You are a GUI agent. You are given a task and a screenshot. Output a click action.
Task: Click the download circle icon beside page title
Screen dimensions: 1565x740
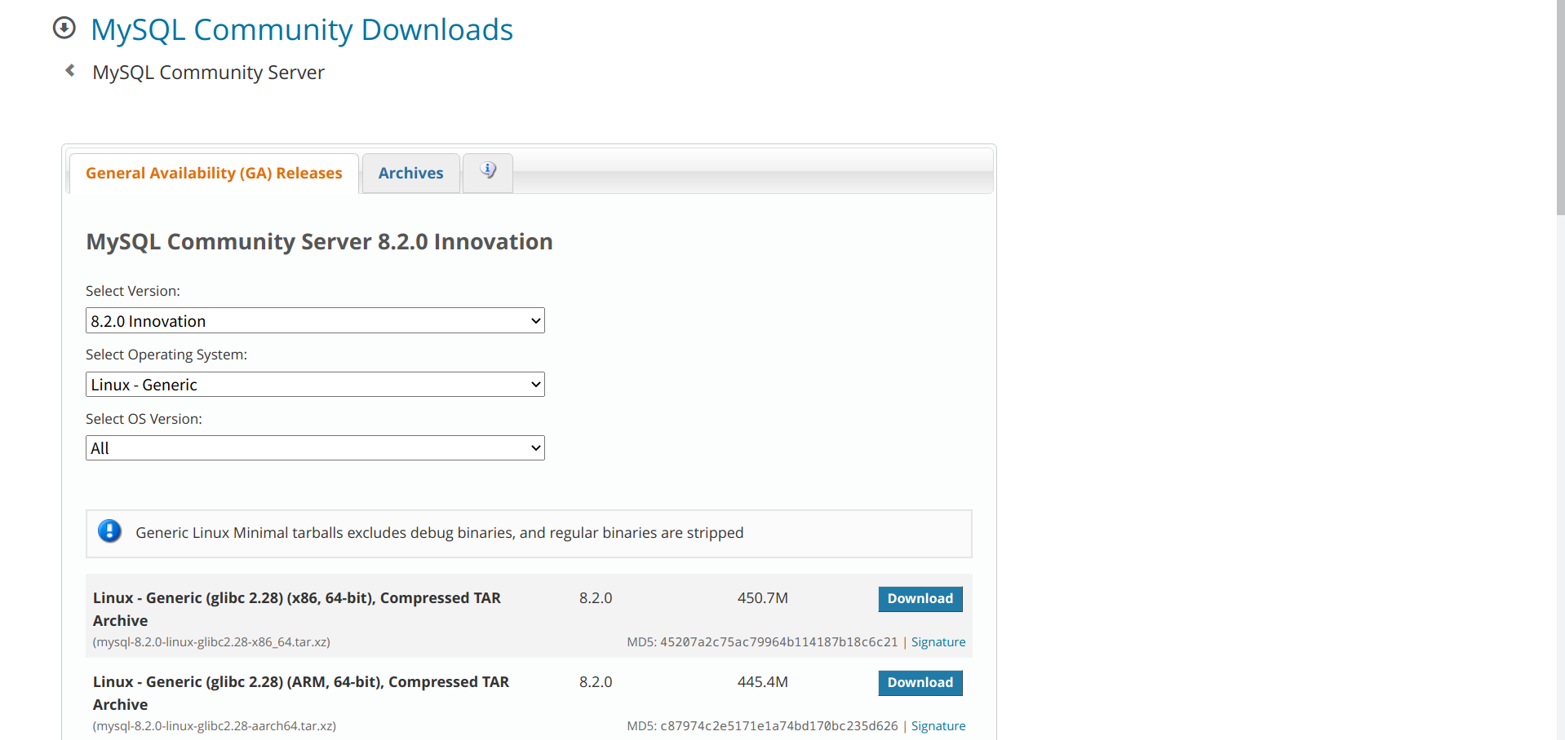pos(64,29)
